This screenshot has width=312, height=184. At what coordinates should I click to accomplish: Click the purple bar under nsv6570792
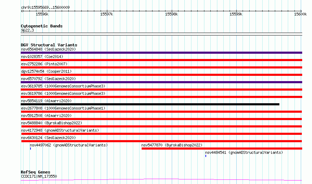pos(161,82)
